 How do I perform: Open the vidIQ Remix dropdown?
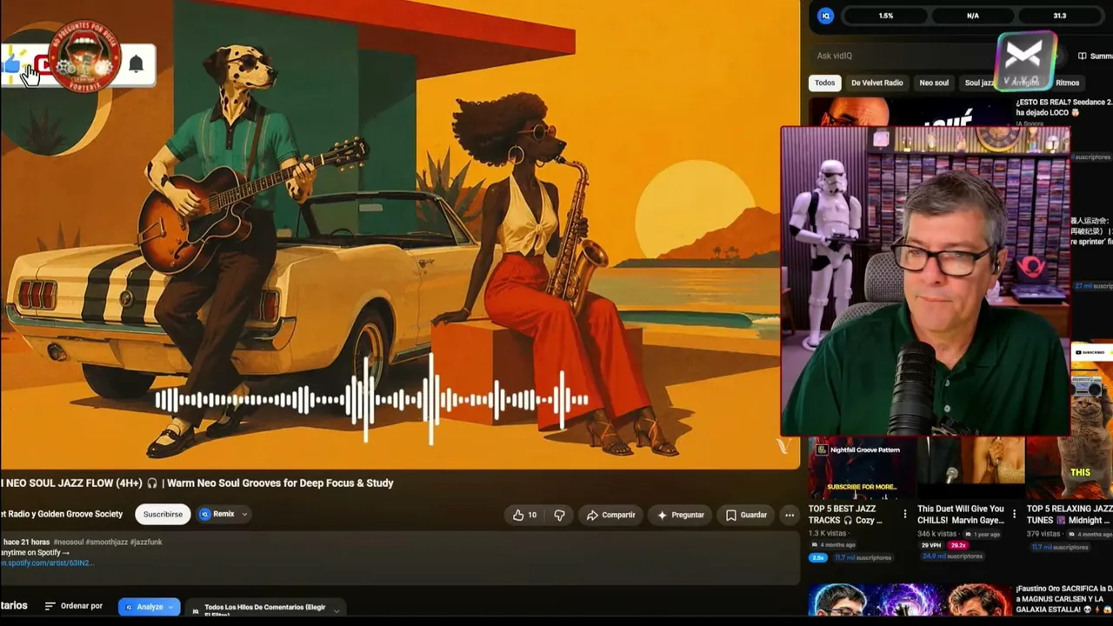coord(223,514)
